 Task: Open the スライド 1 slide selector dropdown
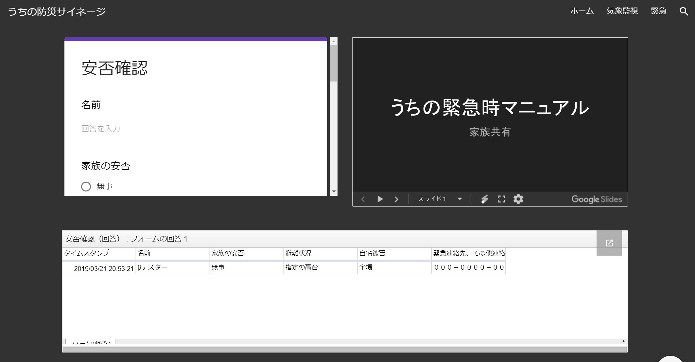click(x=440, y=199)
